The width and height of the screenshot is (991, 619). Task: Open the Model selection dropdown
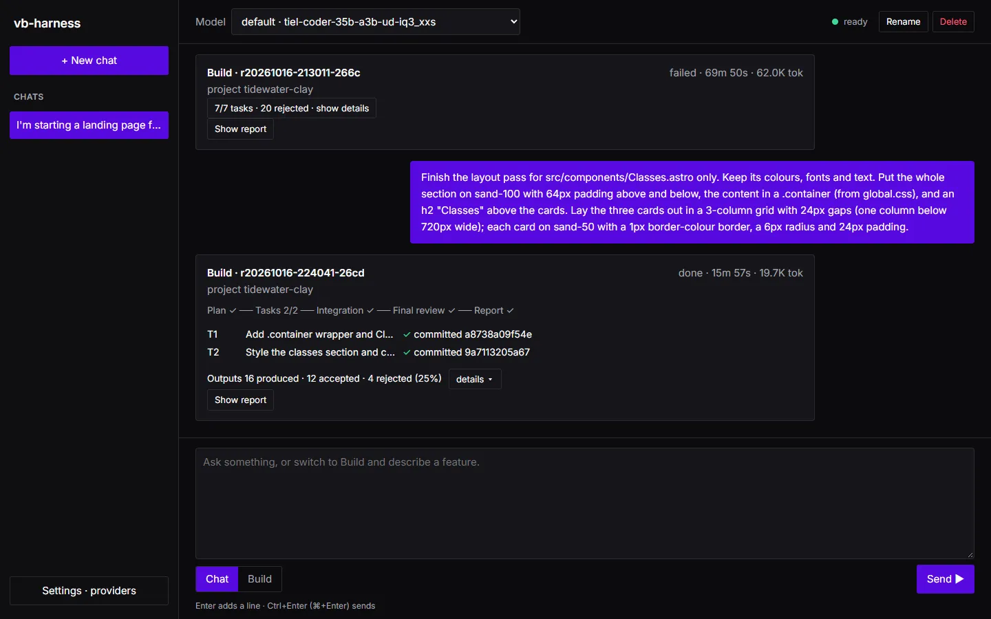coord(376,22)
